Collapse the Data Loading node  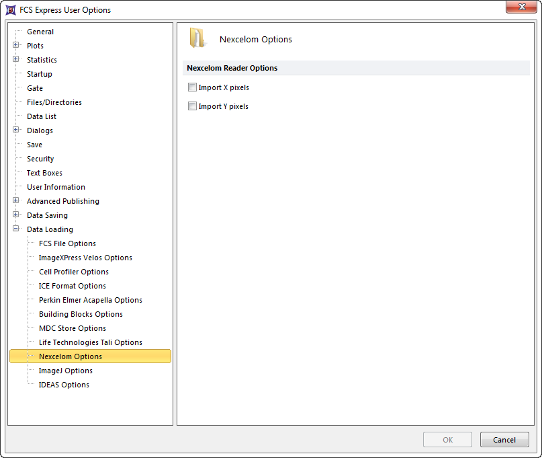[x=15, y=229]
